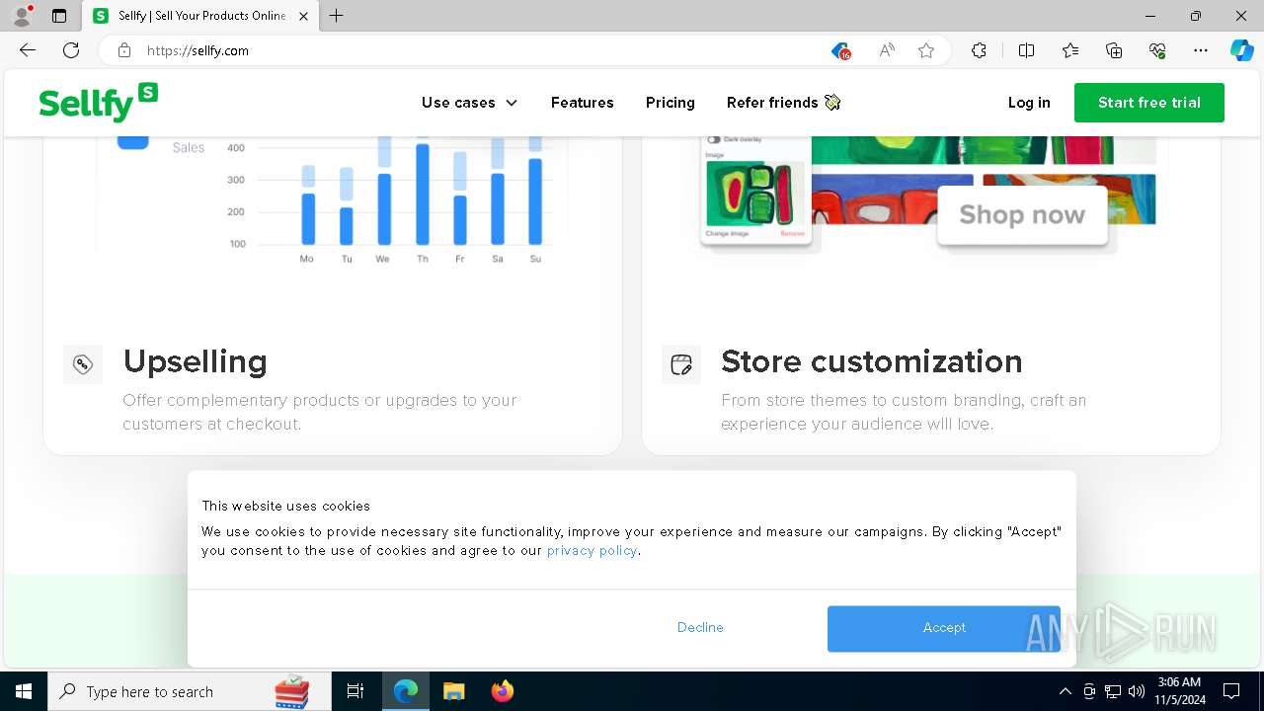Open the Windows Start menu
1264x711 pixels.
(24, 691)
